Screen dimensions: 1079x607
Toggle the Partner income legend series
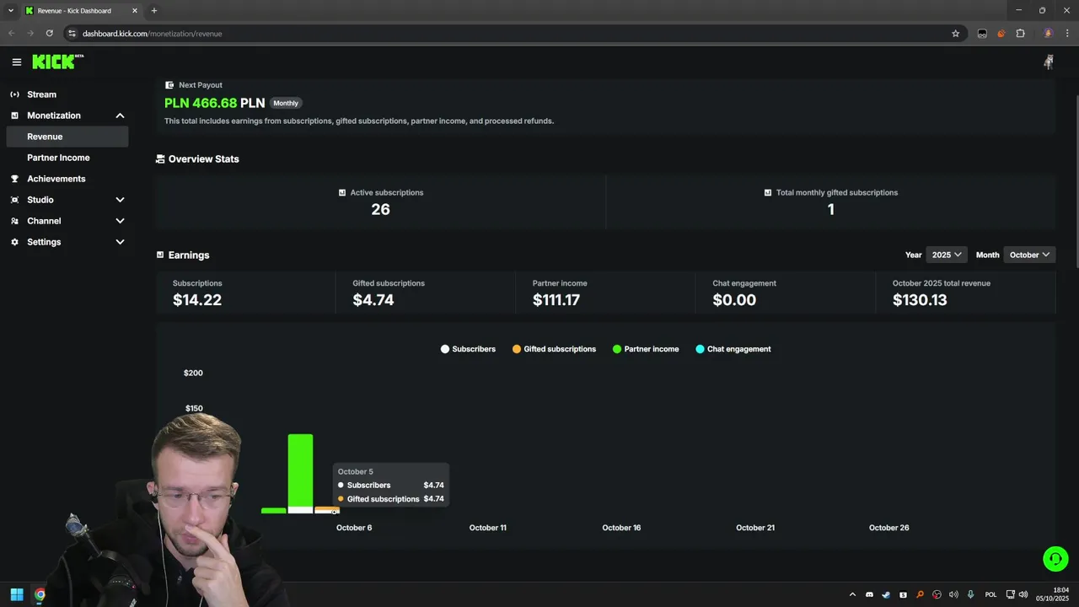click(x=646, y=349)
